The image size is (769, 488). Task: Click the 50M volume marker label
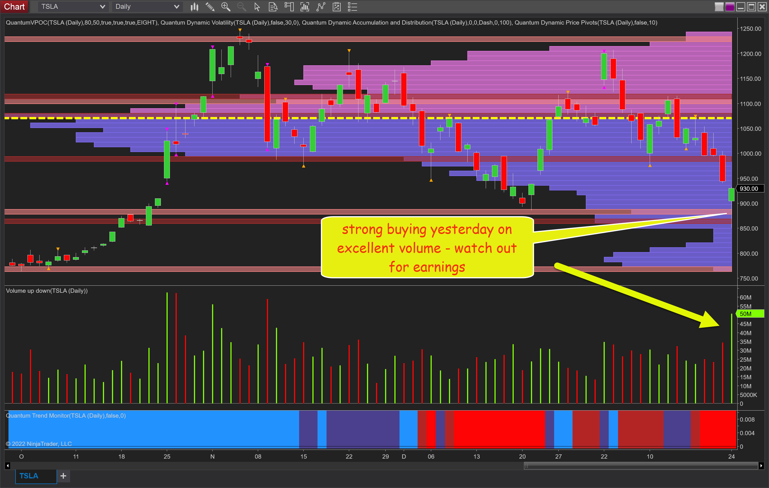tap(749, 314)
